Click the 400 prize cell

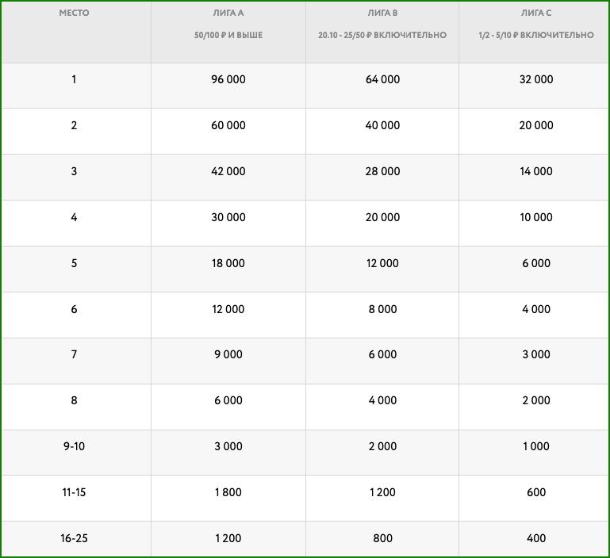[536, 538]
